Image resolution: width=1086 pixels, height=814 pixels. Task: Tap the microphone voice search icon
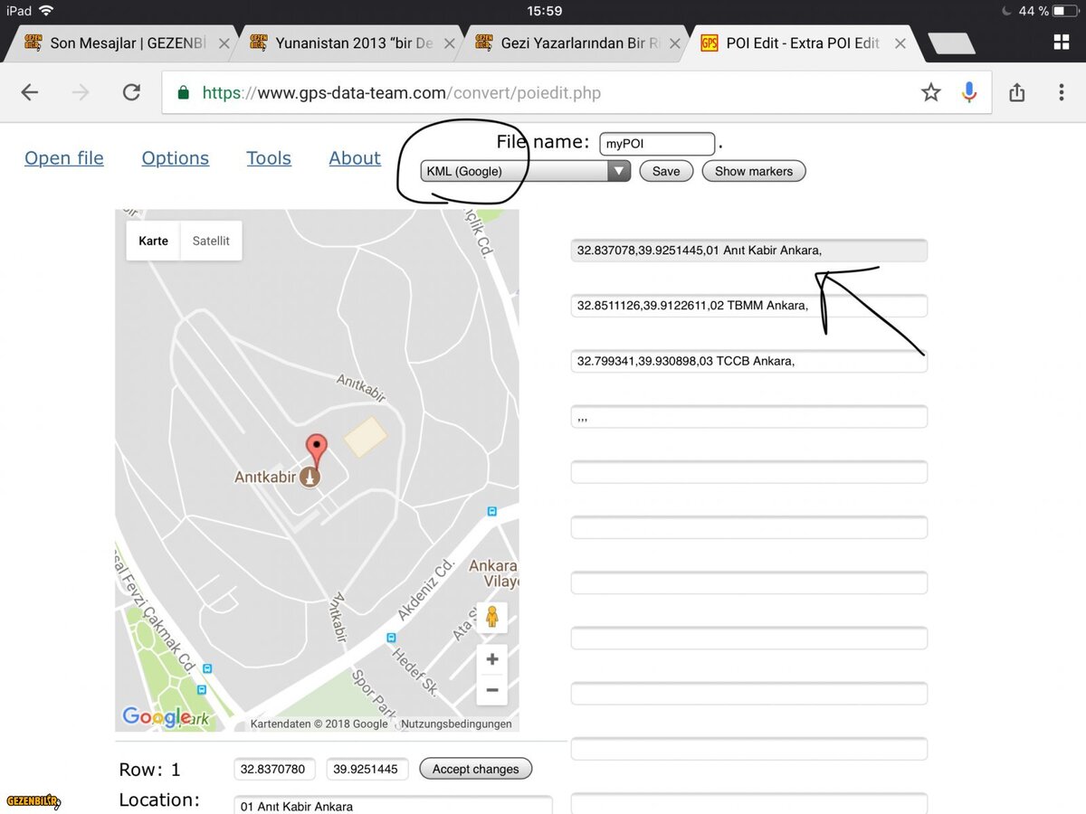pos(969,92)
